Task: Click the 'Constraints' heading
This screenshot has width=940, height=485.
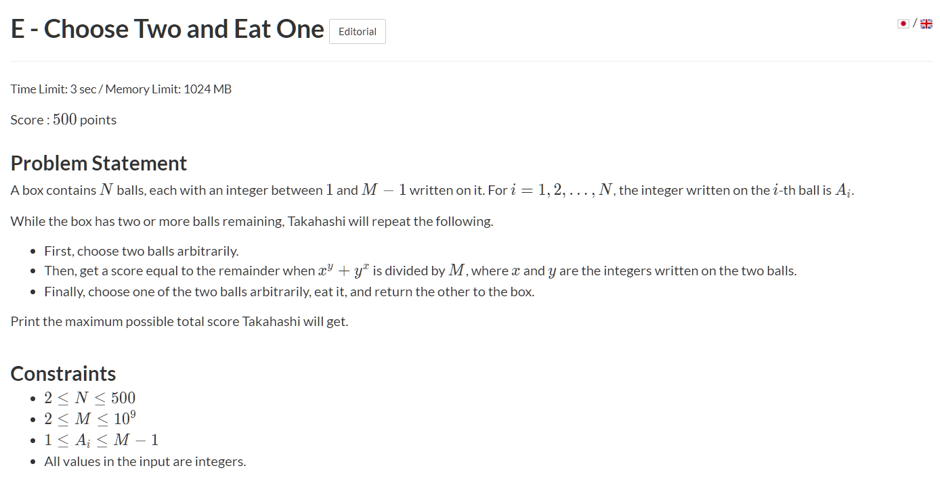Action: tap(63, 373)
